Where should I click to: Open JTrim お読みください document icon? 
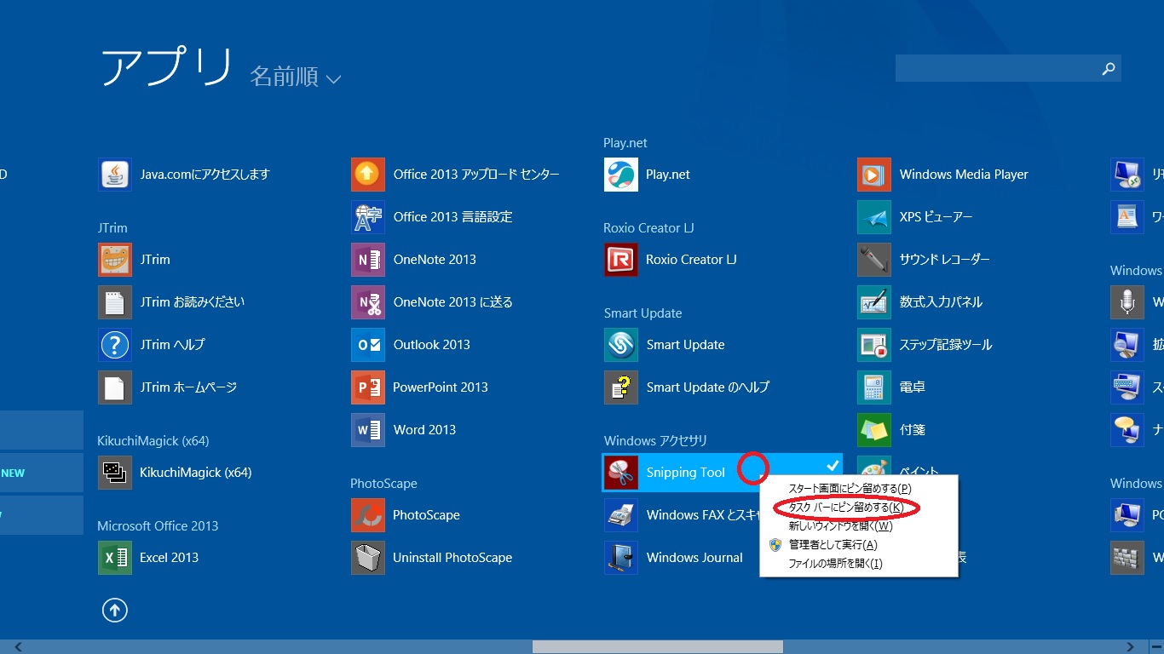tap(115, 302)
